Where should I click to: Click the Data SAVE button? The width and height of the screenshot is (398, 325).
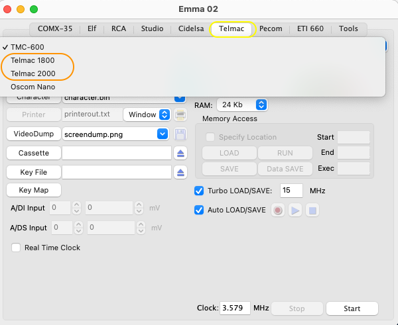click(x=285, y=169)
